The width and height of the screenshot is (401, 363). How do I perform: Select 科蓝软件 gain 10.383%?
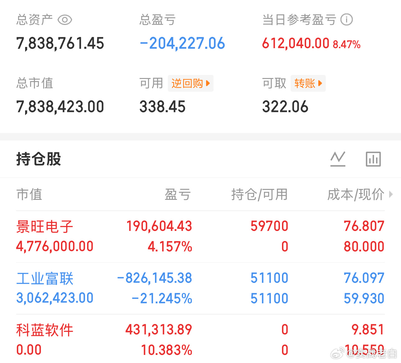click(x=167, y=350)
